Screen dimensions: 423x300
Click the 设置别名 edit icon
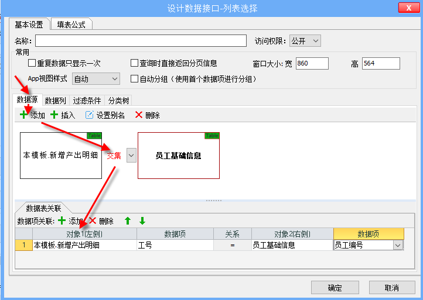[x=89, y=115]
